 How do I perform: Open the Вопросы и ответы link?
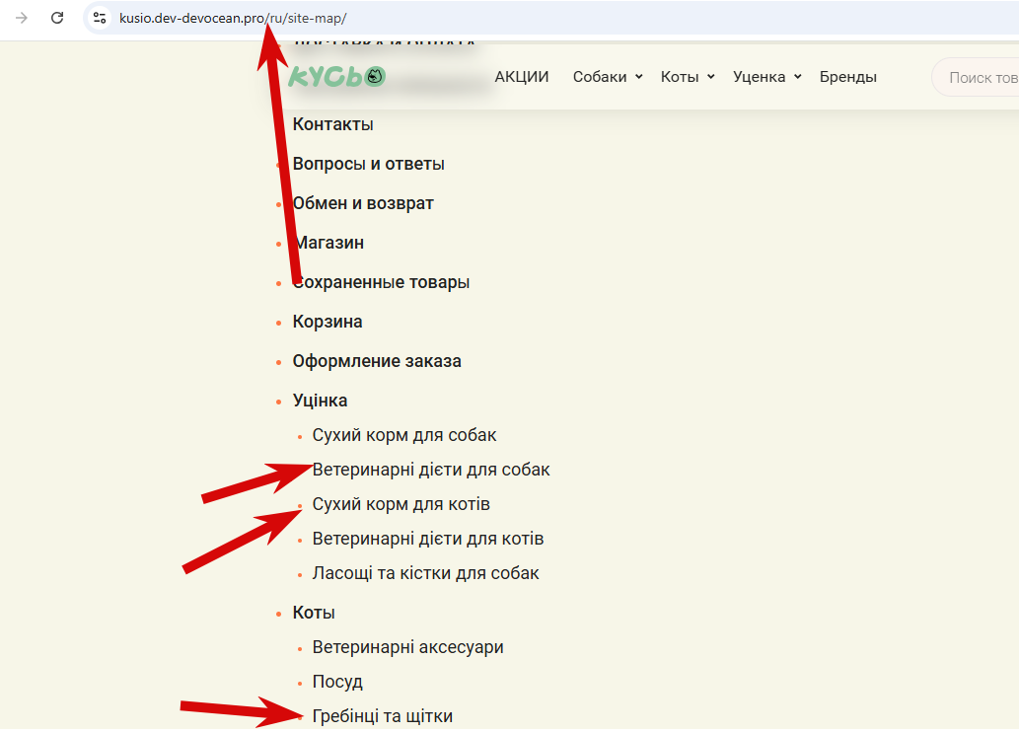pyautogui.click(x=368, y=164)
